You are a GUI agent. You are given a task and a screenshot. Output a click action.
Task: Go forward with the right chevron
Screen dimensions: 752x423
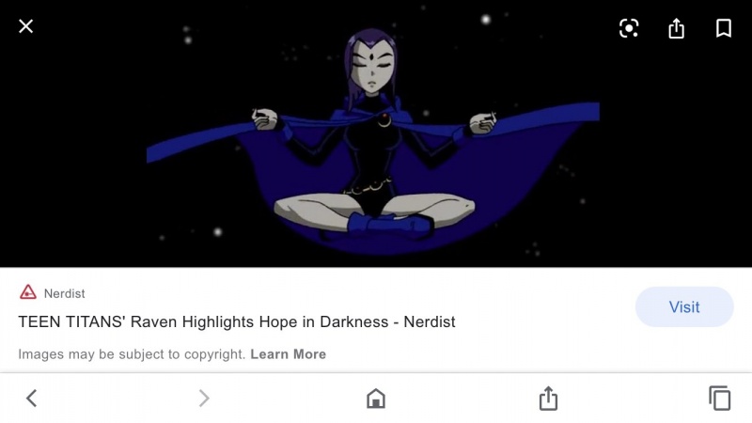[x=204, y=398]
